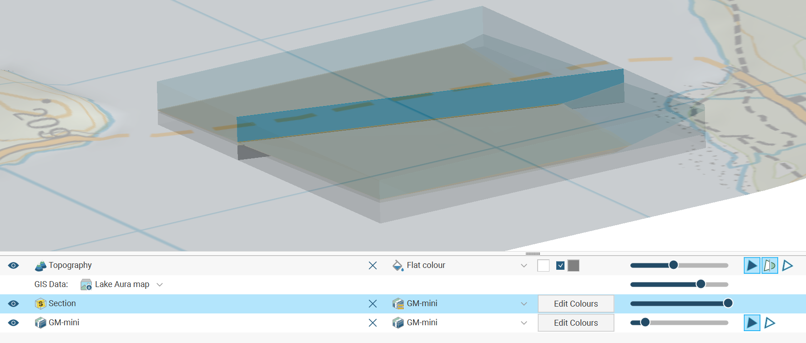This screenshot has height=343, width=806.
Task: Open the Flat colour display dropdown
Action: point(524,266)
